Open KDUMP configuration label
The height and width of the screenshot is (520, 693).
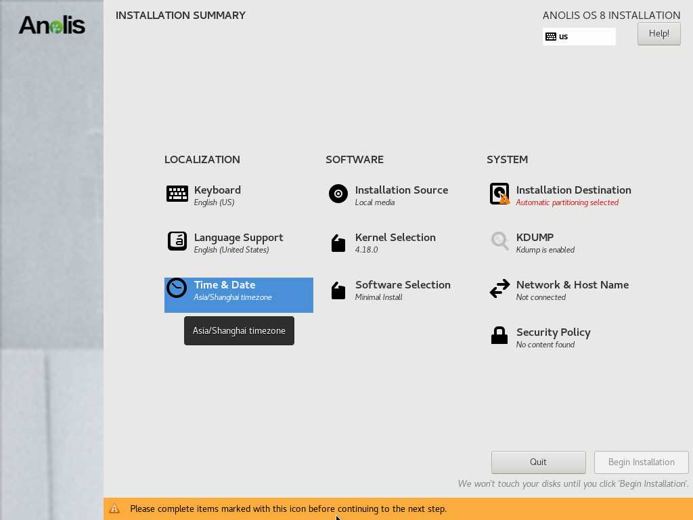(x=535, y=238)
